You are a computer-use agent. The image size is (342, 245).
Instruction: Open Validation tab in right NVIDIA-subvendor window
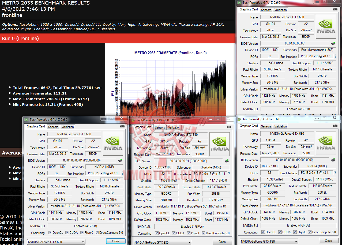(x=280, y=126)
